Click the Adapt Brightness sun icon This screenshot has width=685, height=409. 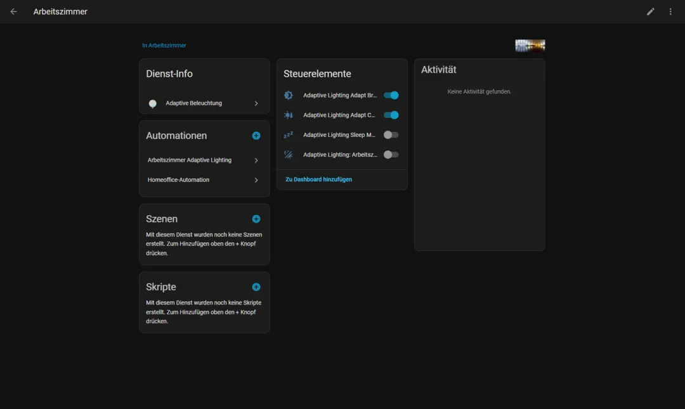click(287, 95)
